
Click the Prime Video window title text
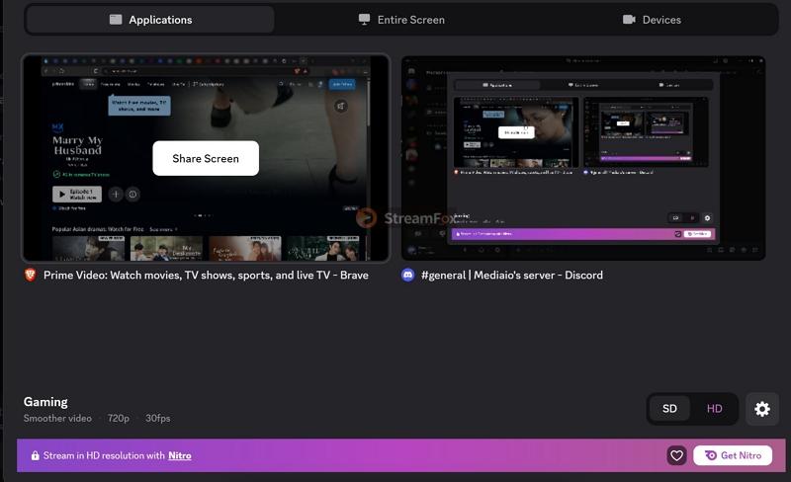click(206, 276)
